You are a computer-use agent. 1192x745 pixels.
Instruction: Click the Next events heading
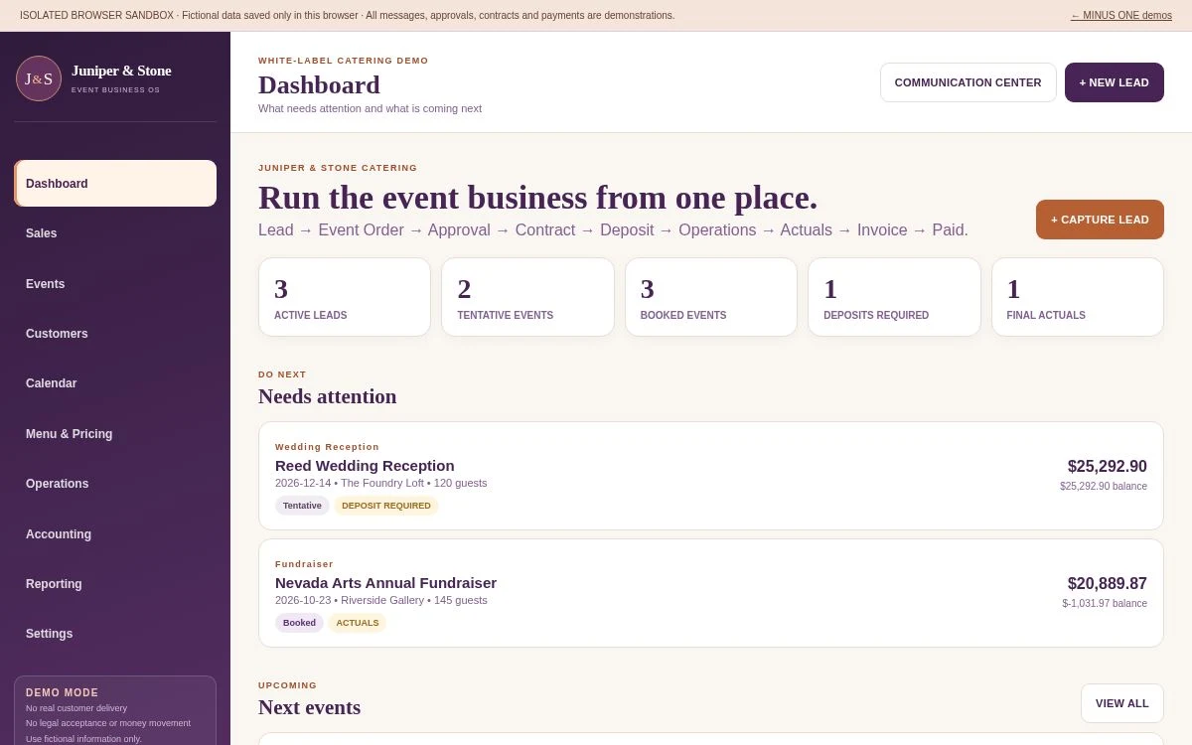[309, 707]
